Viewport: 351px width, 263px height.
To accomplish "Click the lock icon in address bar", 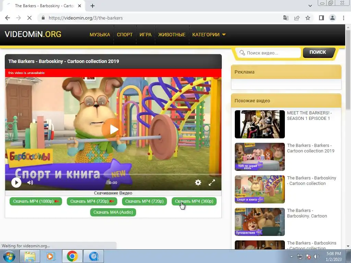I will coord(43,18).
